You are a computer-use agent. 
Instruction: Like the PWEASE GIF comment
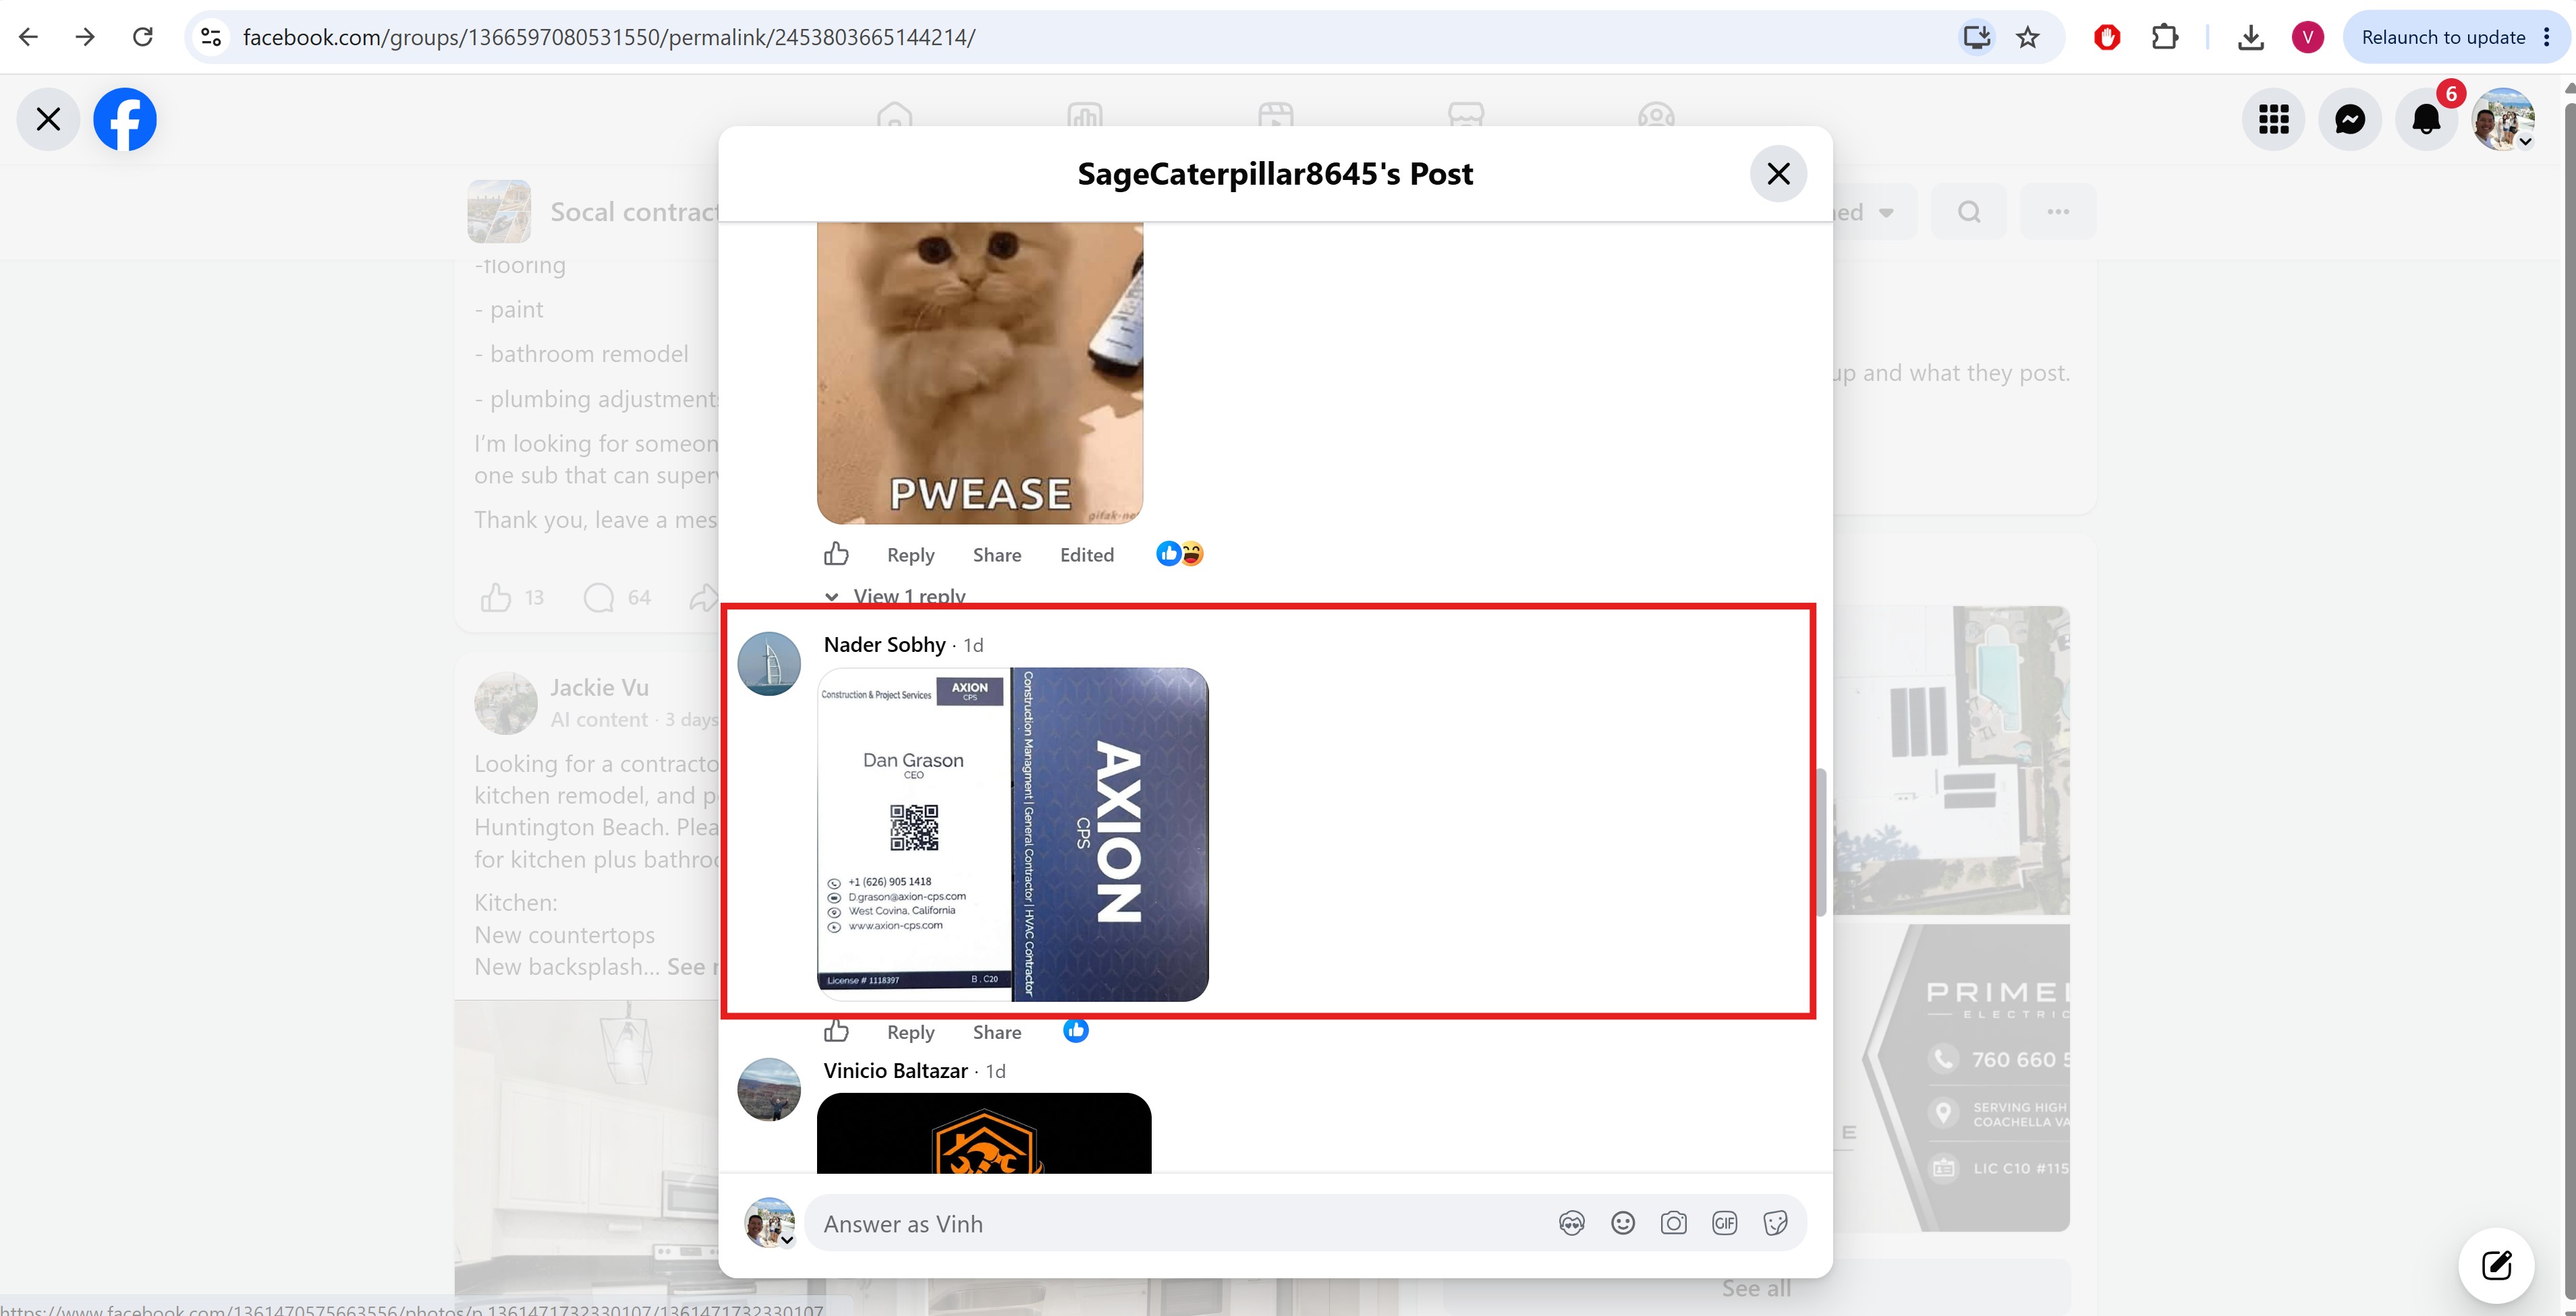(x=836, y=554)
